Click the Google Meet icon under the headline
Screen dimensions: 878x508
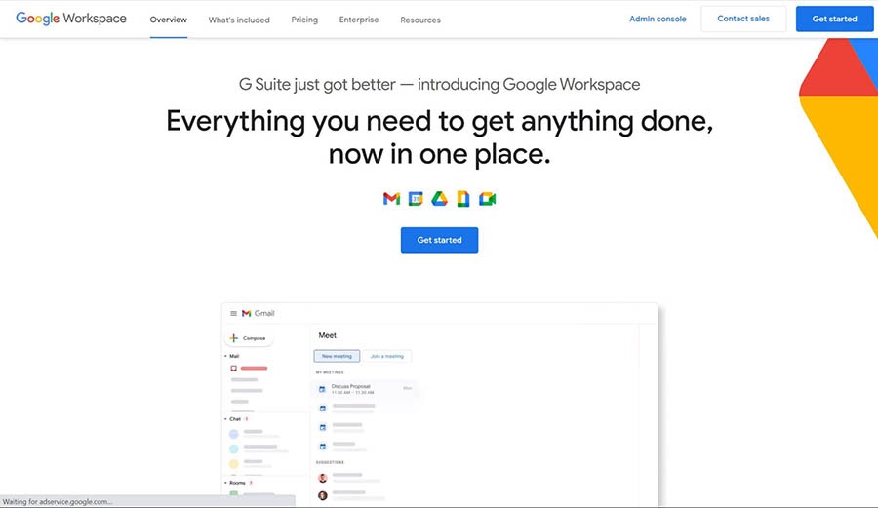coord(487,199)
